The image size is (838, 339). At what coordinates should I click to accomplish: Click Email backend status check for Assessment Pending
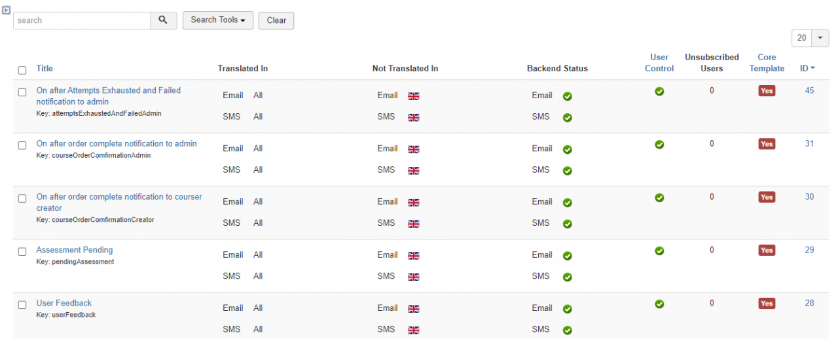click(567, 256)
